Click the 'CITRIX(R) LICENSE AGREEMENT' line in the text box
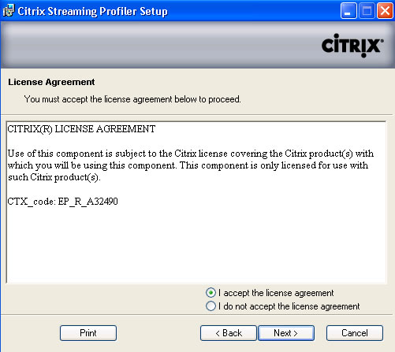The image size is (395, 352). click(81, 129)
